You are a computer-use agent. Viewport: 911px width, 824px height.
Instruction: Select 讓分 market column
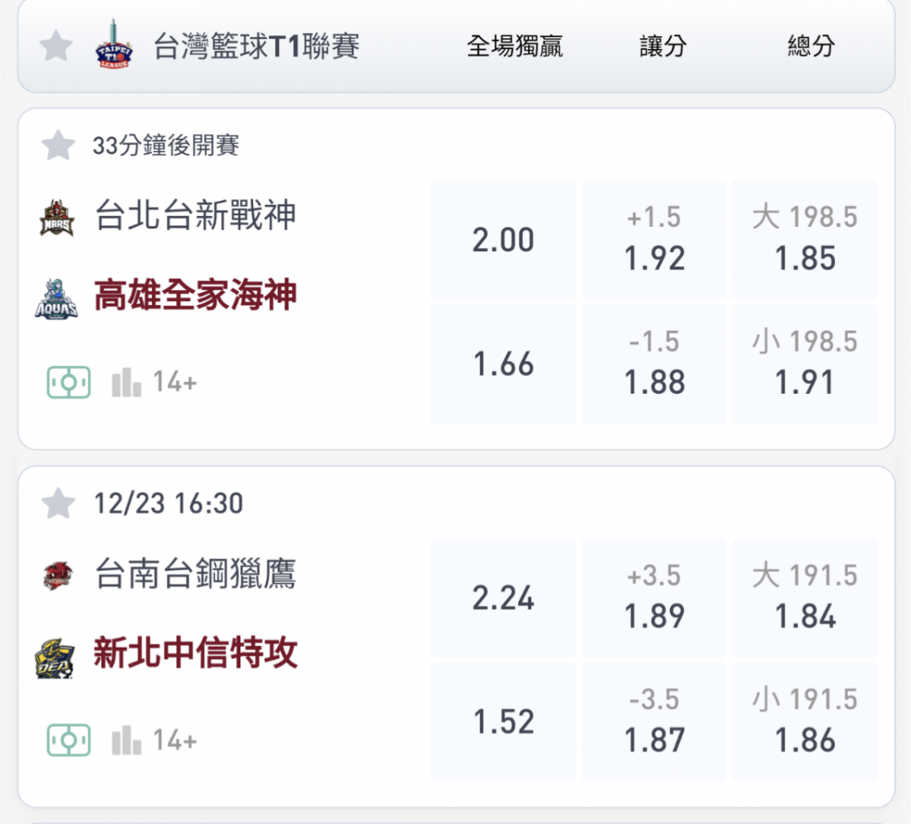tap(663, 46)
